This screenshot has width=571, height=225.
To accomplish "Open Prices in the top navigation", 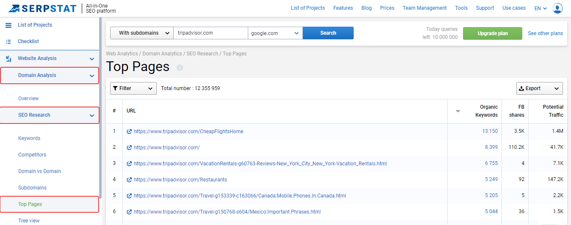I will pyautogui.click(x=387, y=8).
